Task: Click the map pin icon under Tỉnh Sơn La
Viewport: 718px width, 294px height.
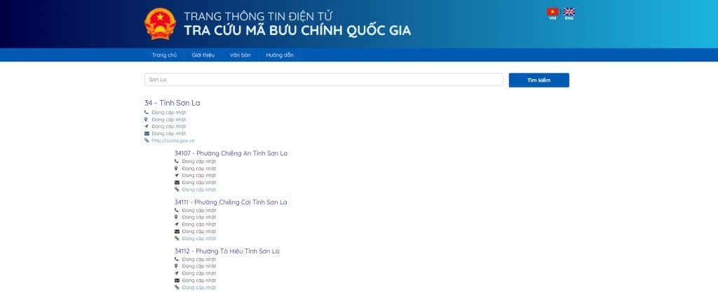Action: pyautogui.click(x=147, y=119)
